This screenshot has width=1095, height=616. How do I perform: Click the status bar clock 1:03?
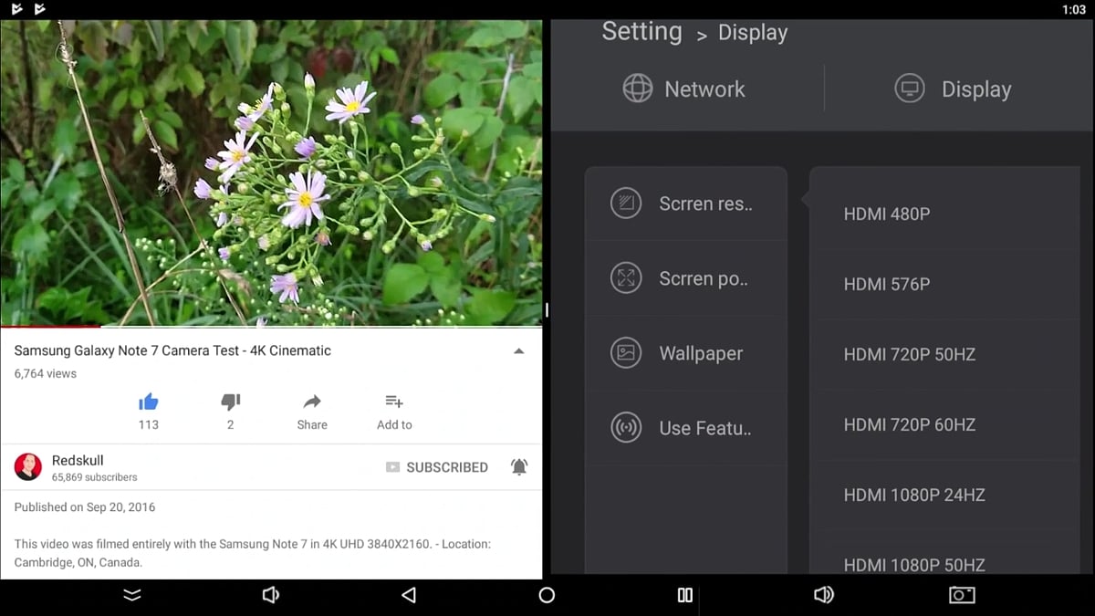click(1074, 9)
